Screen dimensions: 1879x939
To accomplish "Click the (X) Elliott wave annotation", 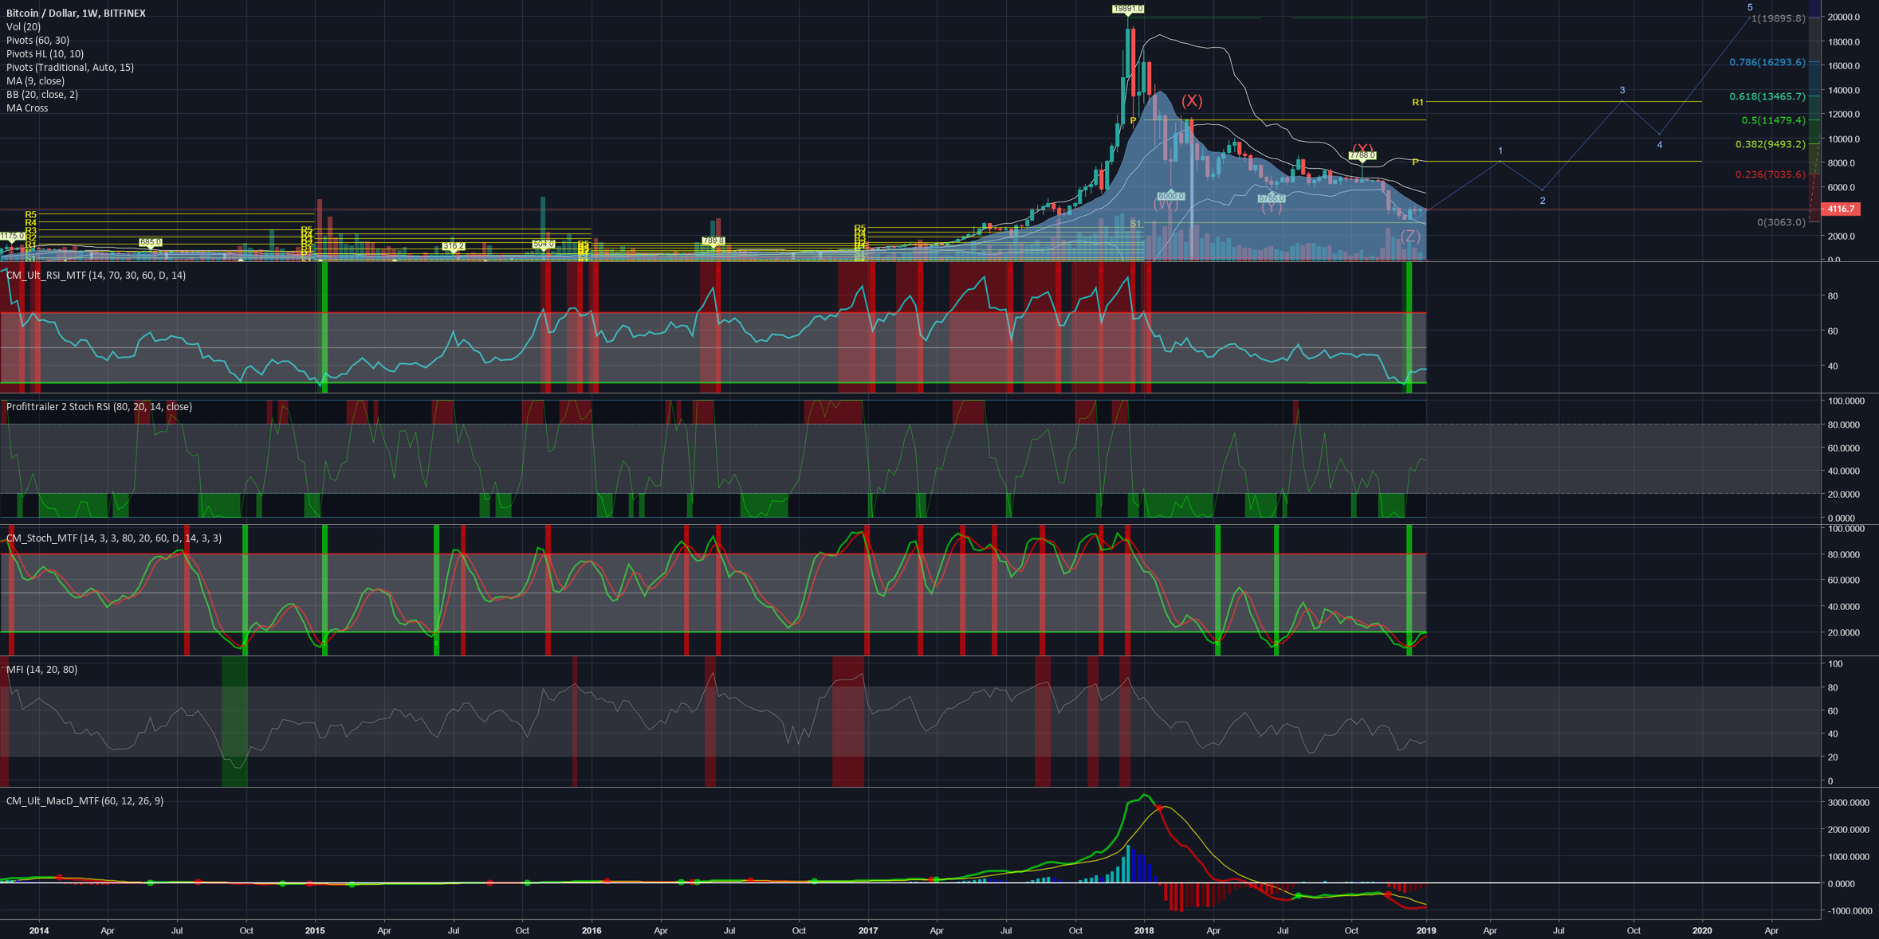I will tap(1191, 100).
